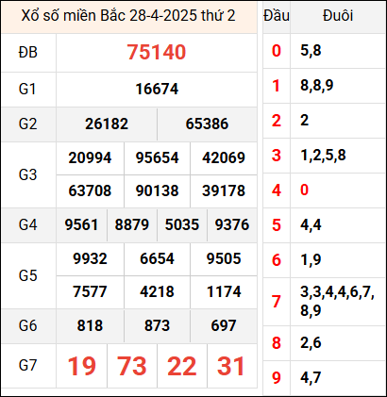Select G3 number 42069
The image size is (387, 397).
coord(224,157)
